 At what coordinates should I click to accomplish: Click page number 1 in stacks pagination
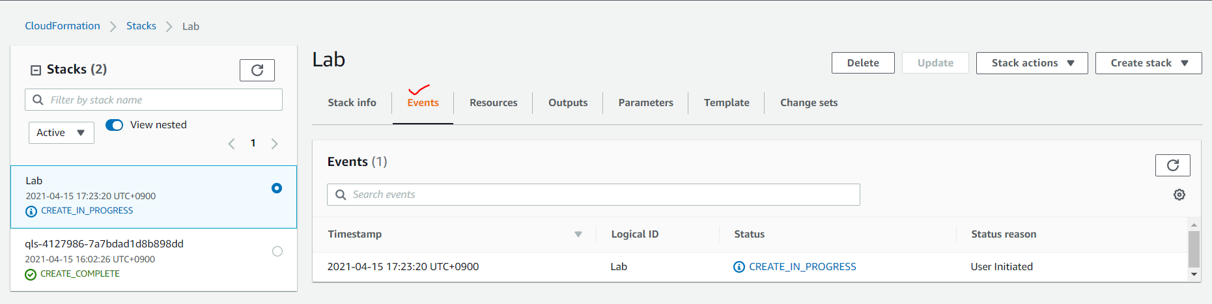(253, 143)
